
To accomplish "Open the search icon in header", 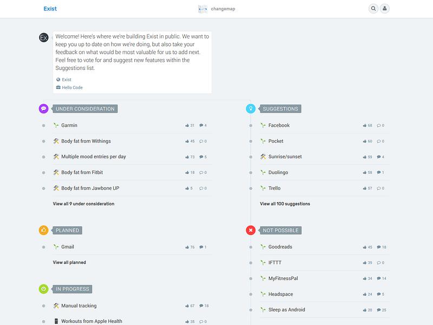I will pyautogui.click(x=373, y=9).
